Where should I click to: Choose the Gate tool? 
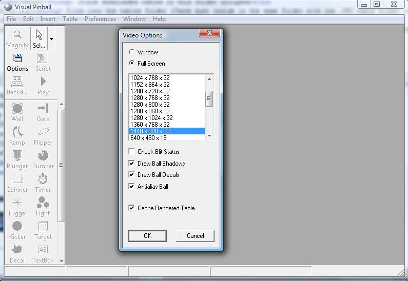coord(43,112)
